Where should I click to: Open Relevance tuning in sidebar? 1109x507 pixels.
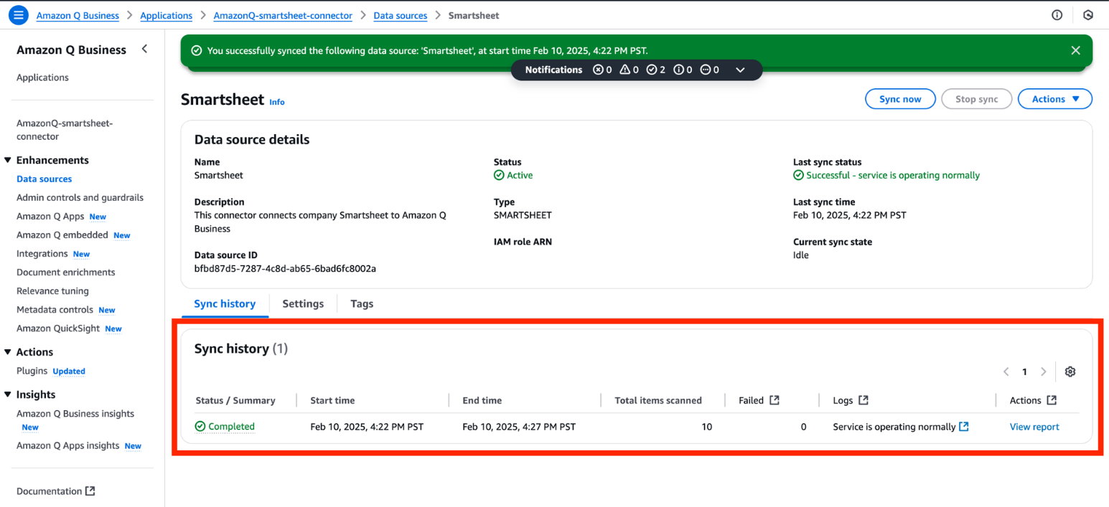click(x=53, y=291)
